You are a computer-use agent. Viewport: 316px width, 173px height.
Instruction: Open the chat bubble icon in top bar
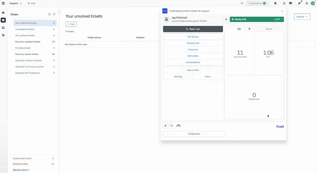point(291,3)
